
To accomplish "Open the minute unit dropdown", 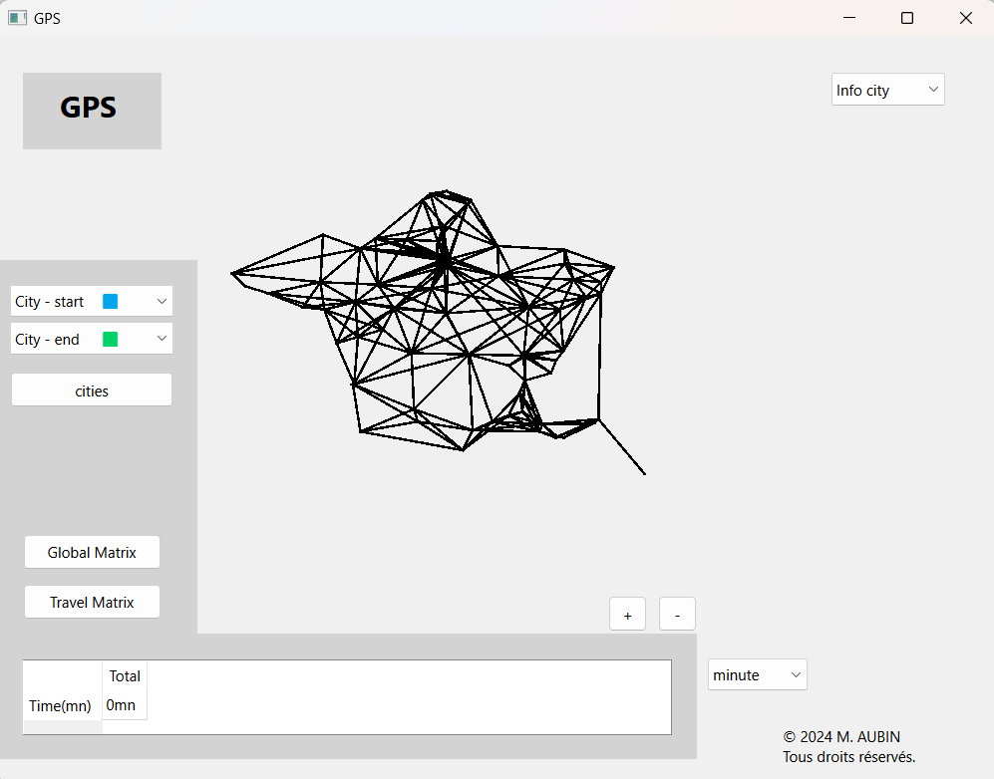I will click(x=757, y=674).
